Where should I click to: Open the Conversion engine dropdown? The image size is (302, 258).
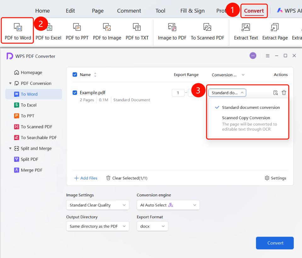pyautogui.click(x=168, y=205)
